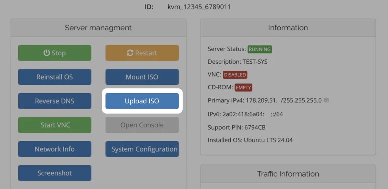Click the green RUNNING status badge
Viewport: 388px width, 189px height.
pyautogui.click(x=260, y=49)
